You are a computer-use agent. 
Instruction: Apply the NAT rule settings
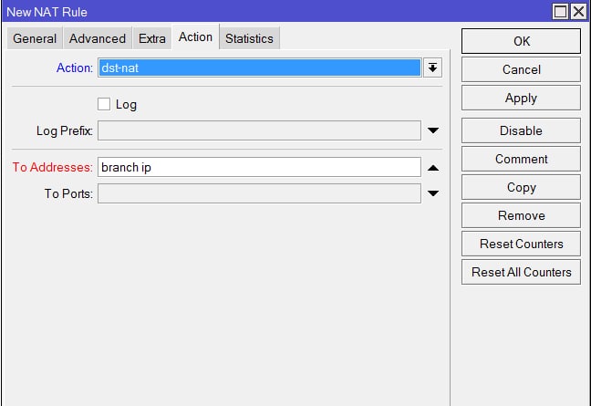click(522, 98)
